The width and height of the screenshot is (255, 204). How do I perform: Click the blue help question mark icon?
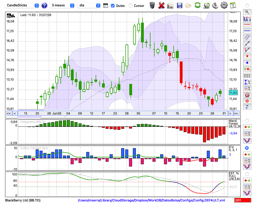pyautogui.click(x=44, y=6)
